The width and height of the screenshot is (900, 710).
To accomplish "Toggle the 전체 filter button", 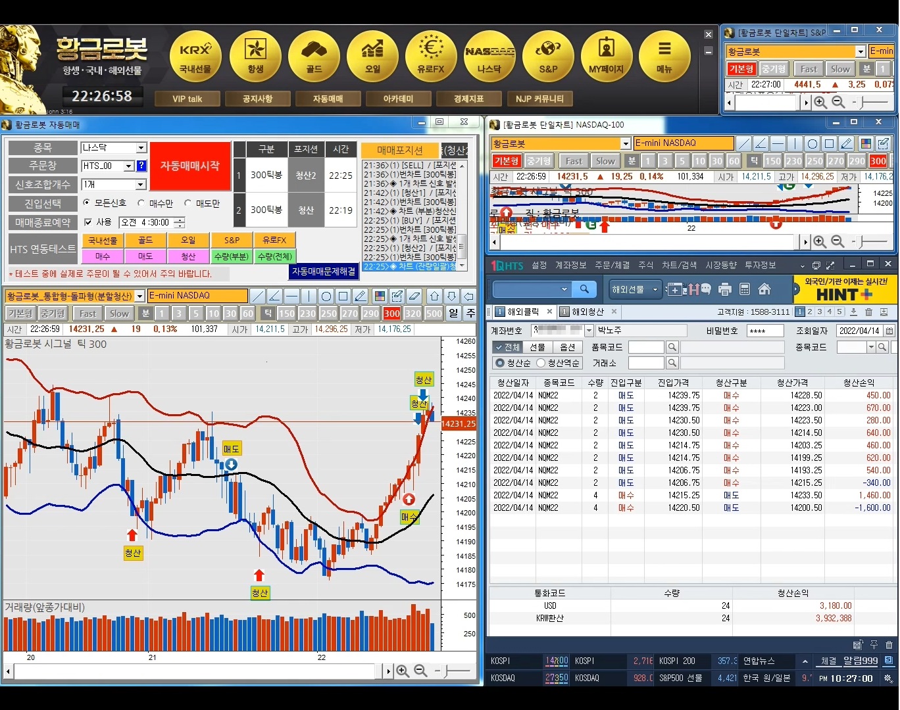I will pyautogui.click(x=507, y=347).
